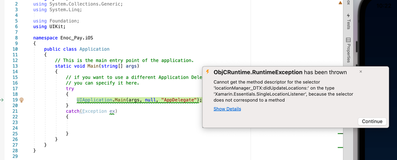Screen dimensions: 397x160
Task: Open the Tests side tab
Action: click(x=349, y=24)
